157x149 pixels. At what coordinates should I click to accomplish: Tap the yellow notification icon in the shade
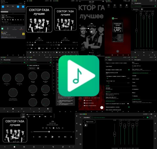click(x=24, y=34)
